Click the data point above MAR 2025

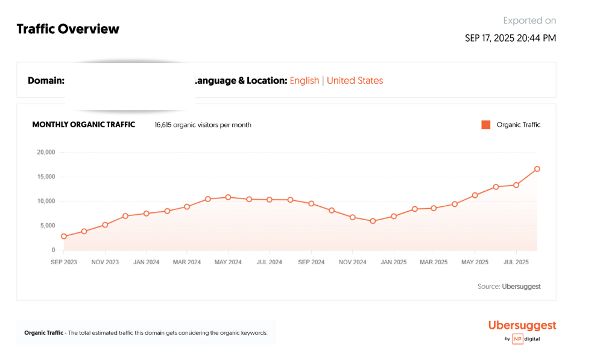[434, 208]
